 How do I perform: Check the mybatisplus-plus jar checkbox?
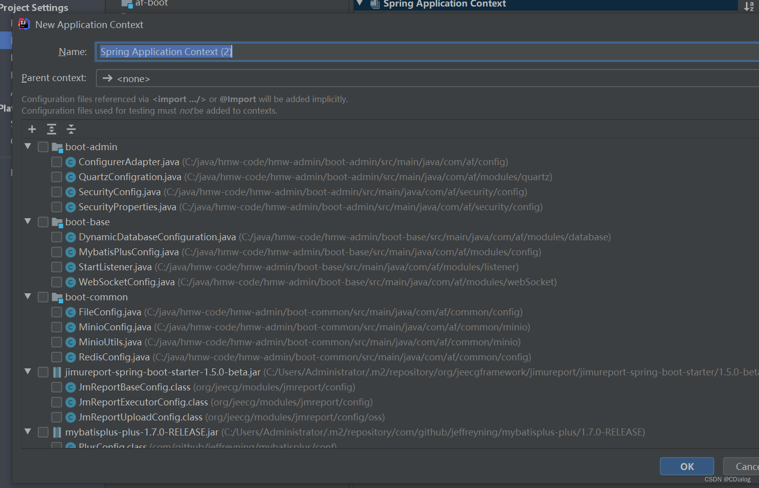tap(43, 432)
